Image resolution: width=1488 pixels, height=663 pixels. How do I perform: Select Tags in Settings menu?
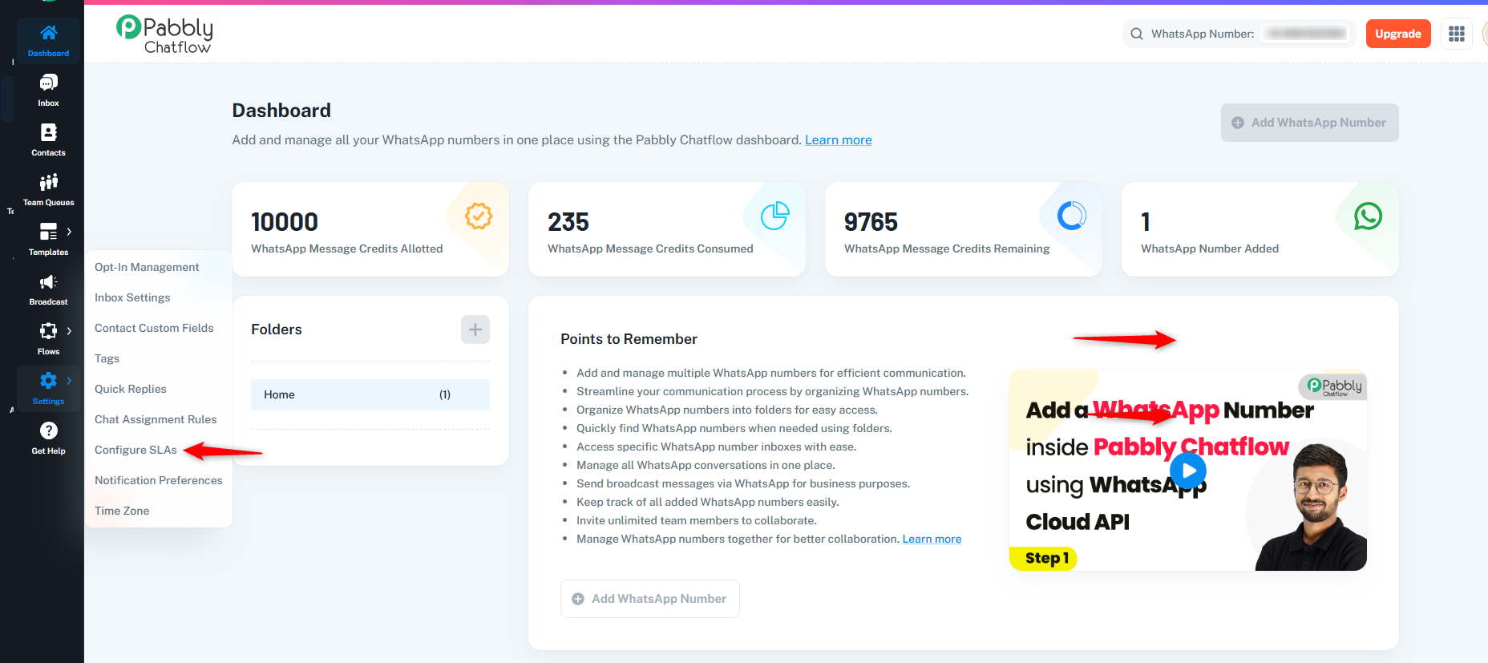[107, 358]
